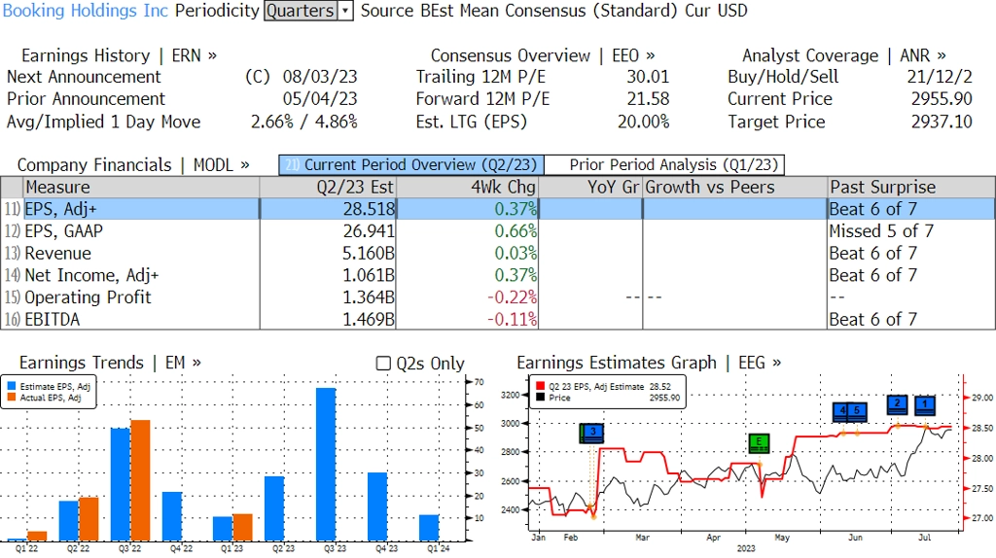Image resolution: width=996 pixels, height=558 pixels.
Task: Click the Missed 5 of 7 cell
Action: coord(881,231)
